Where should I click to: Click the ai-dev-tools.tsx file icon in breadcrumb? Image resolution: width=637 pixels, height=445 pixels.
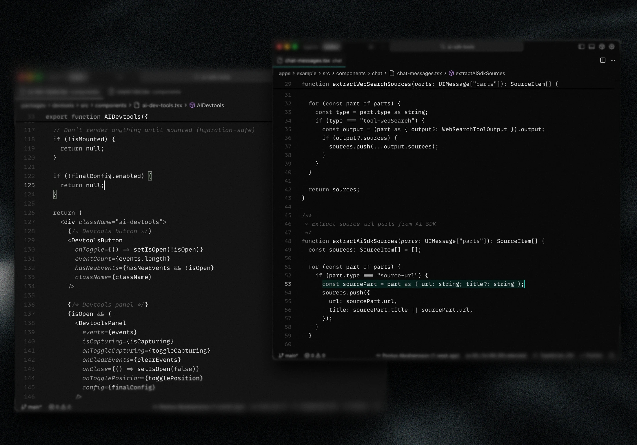pyautogui.click(x=137, y=105)
